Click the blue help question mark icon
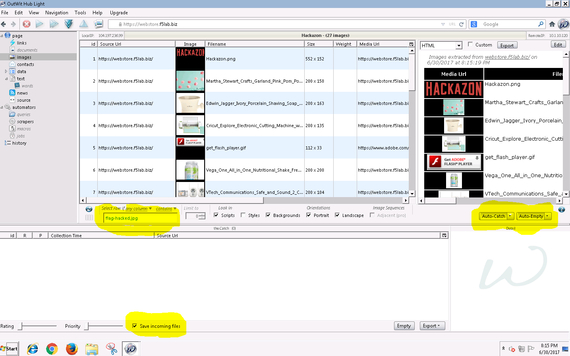 pyautogui.click(x=561, y=209)
